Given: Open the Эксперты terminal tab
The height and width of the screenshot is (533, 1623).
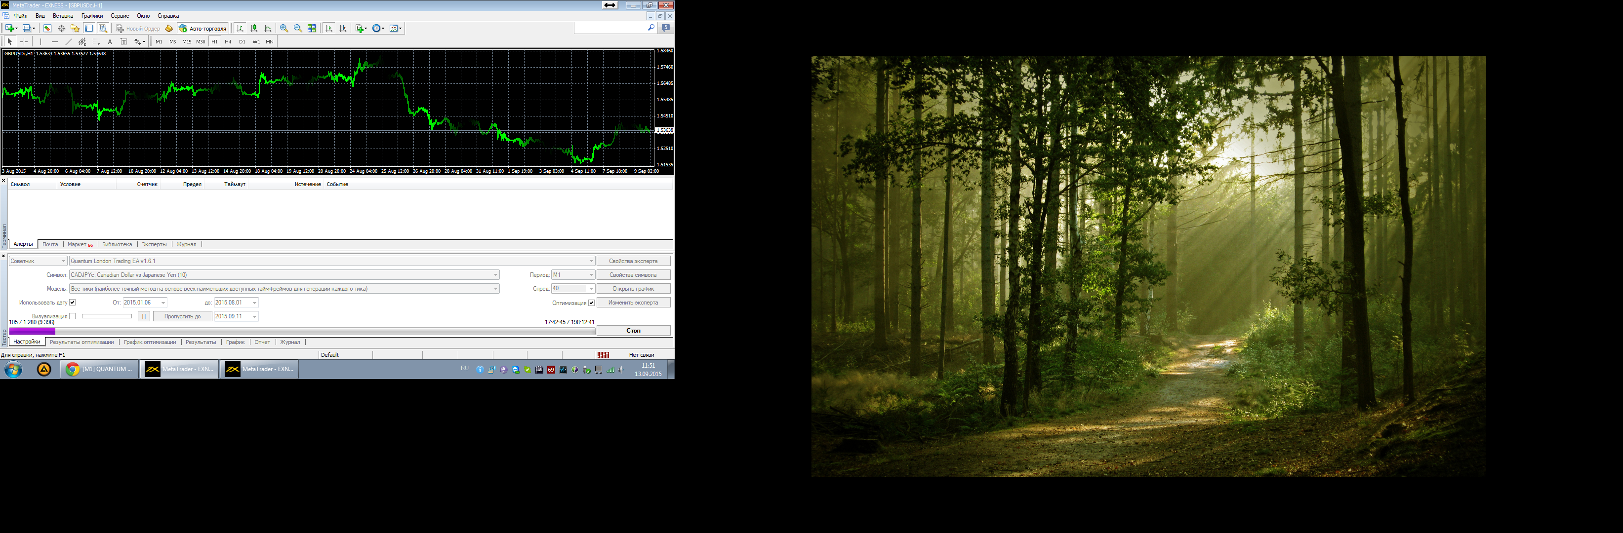Looking at the screenshot, I should [x=155, y=244].
